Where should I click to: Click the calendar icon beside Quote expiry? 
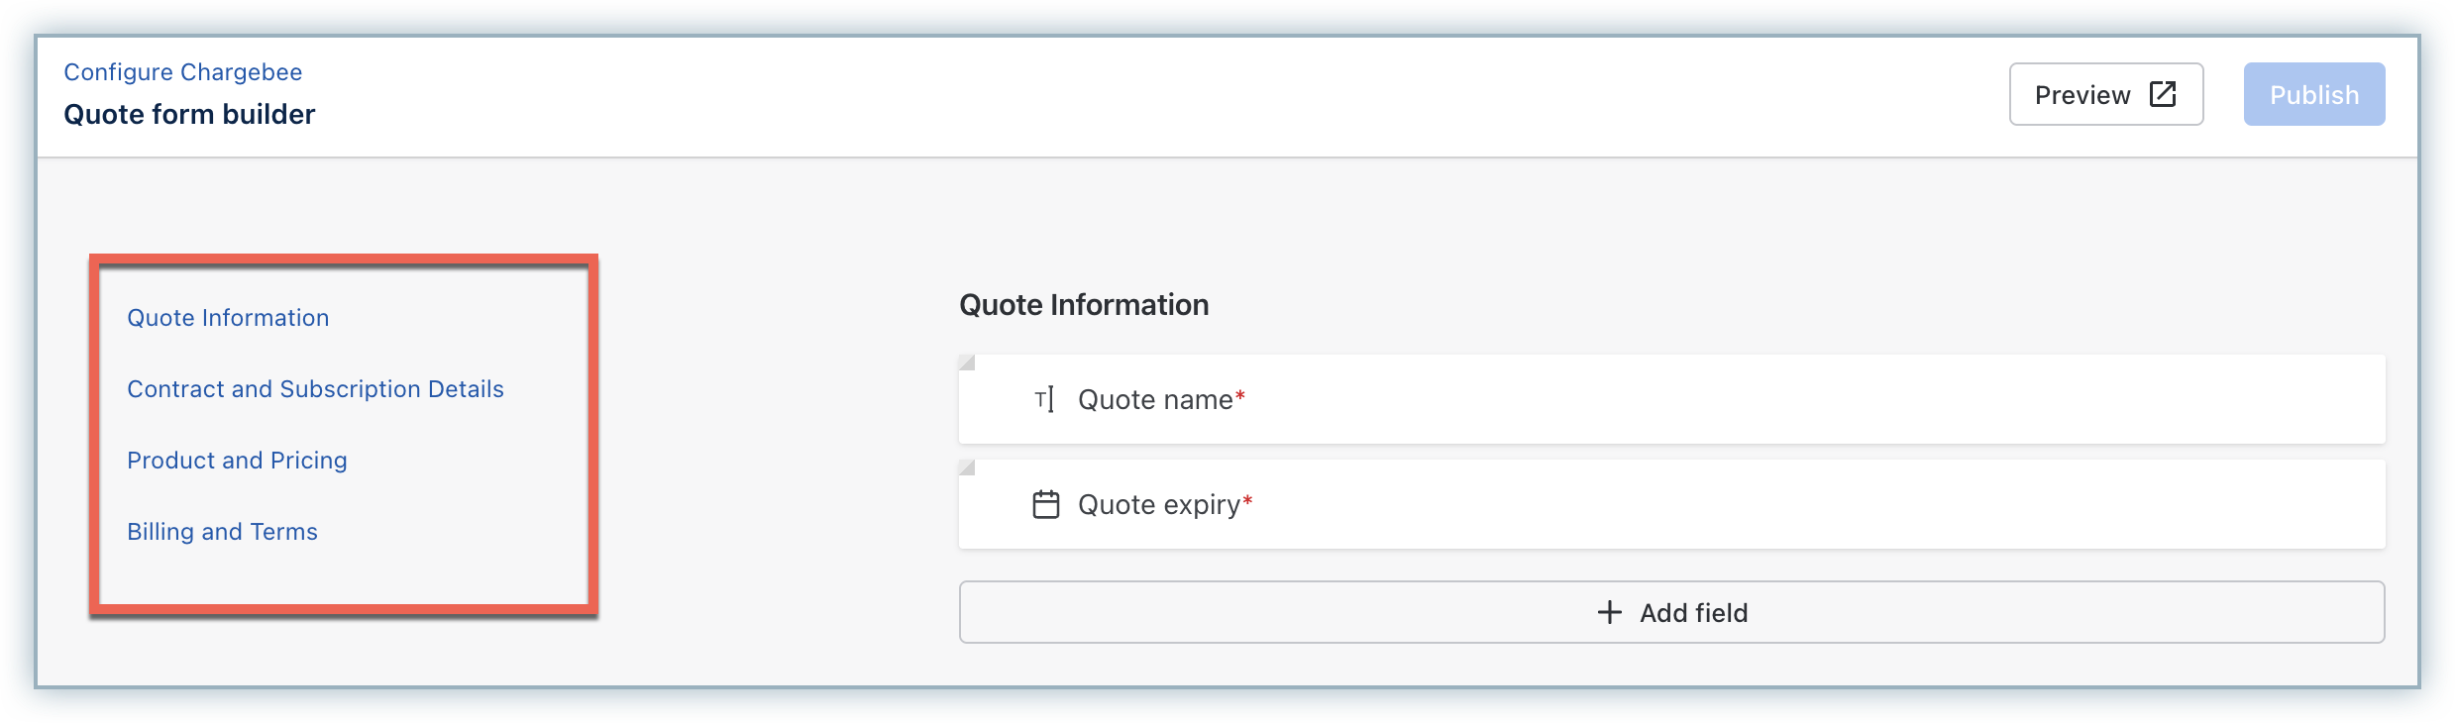[x=1045, y=504]
